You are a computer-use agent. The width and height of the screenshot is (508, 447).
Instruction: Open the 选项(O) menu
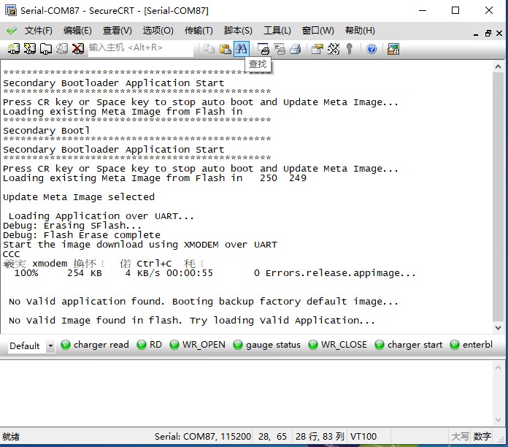pyautogui.click(x=158, y=31)
